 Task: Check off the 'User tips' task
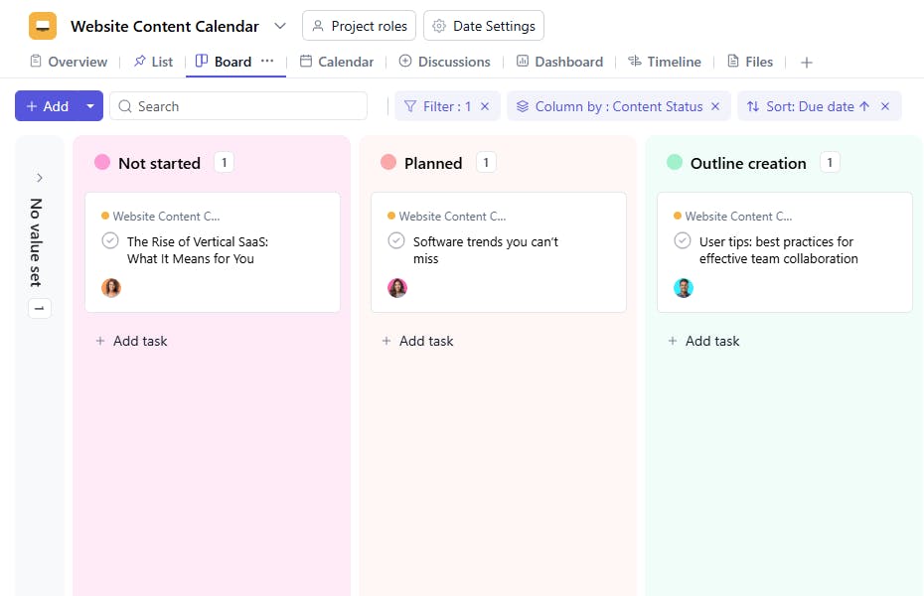[683, 240]
